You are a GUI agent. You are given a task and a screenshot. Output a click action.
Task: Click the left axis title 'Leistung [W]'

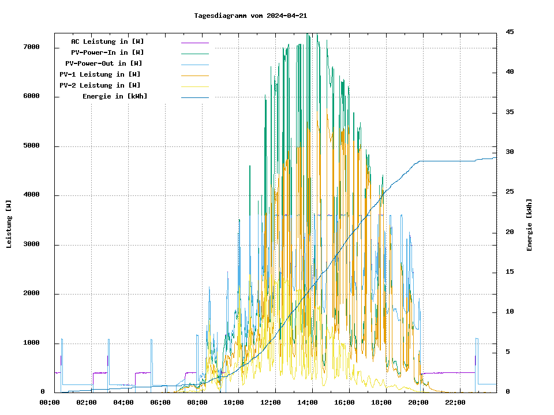point(9,224)
